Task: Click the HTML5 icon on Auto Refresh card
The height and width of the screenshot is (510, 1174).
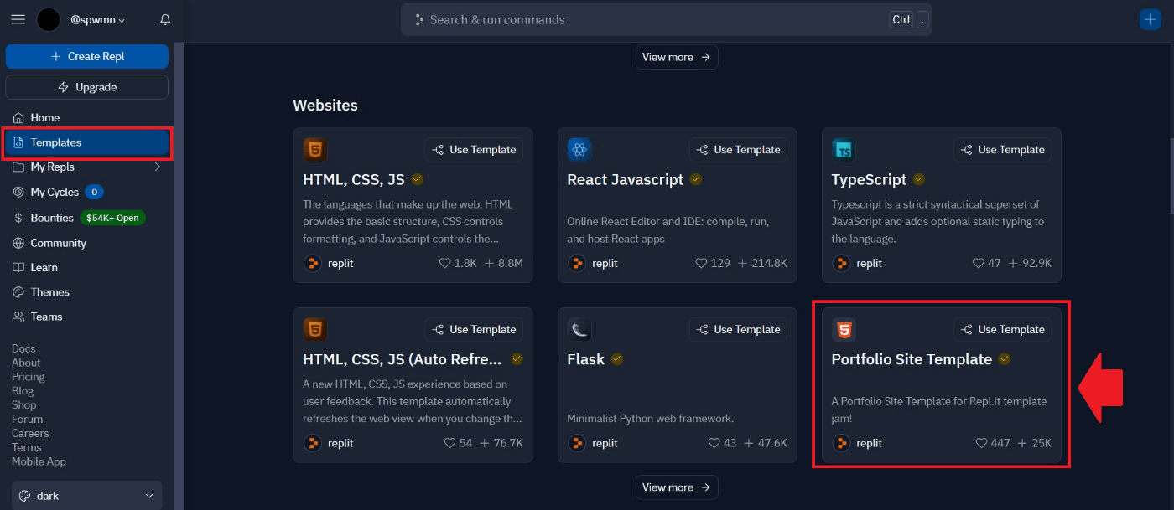Action: 314,329
